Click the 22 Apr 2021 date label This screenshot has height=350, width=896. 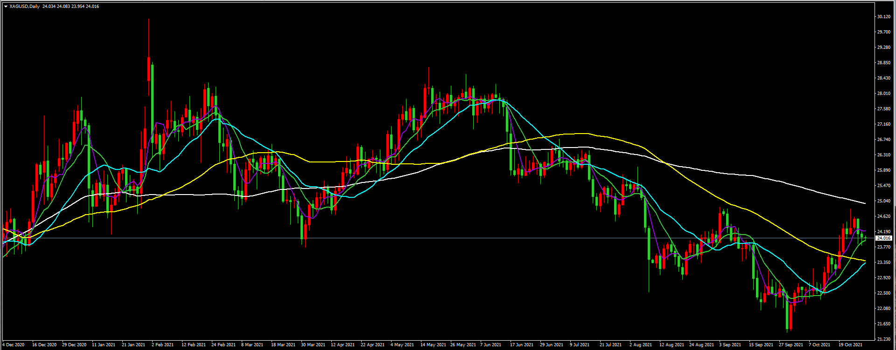373,345
